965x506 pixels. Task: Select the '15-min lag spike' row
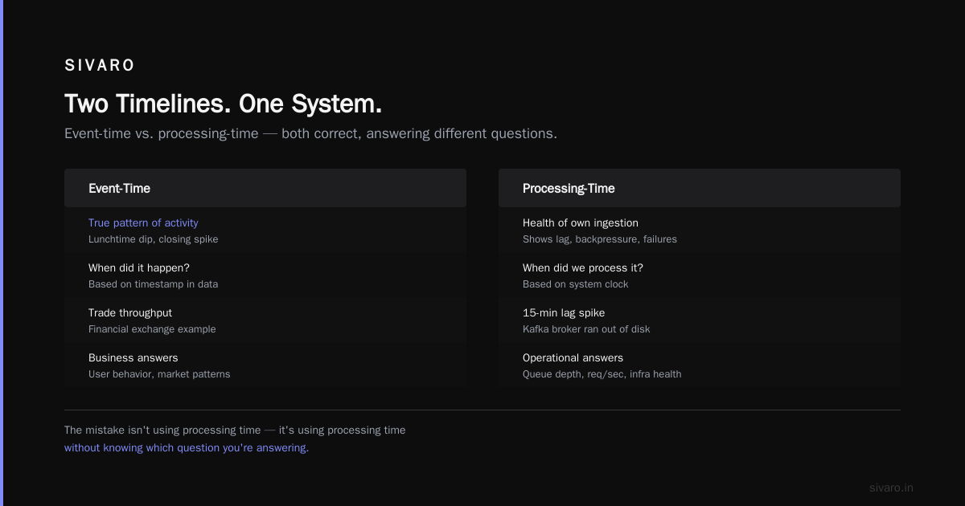coord(700,320)
